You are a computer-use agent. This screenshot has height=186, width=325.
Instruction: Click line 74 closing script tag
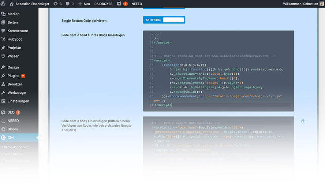[x=163, y=105]
